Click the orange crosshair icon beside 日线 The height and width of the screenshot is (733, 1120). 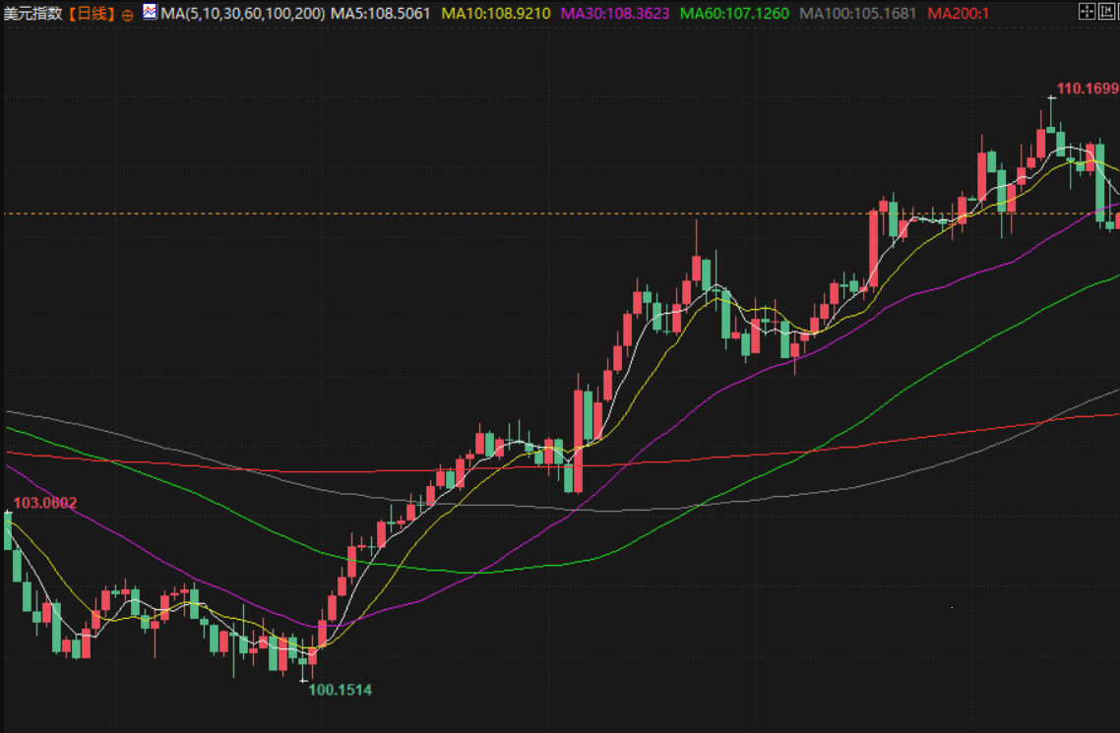coord(127,15)
